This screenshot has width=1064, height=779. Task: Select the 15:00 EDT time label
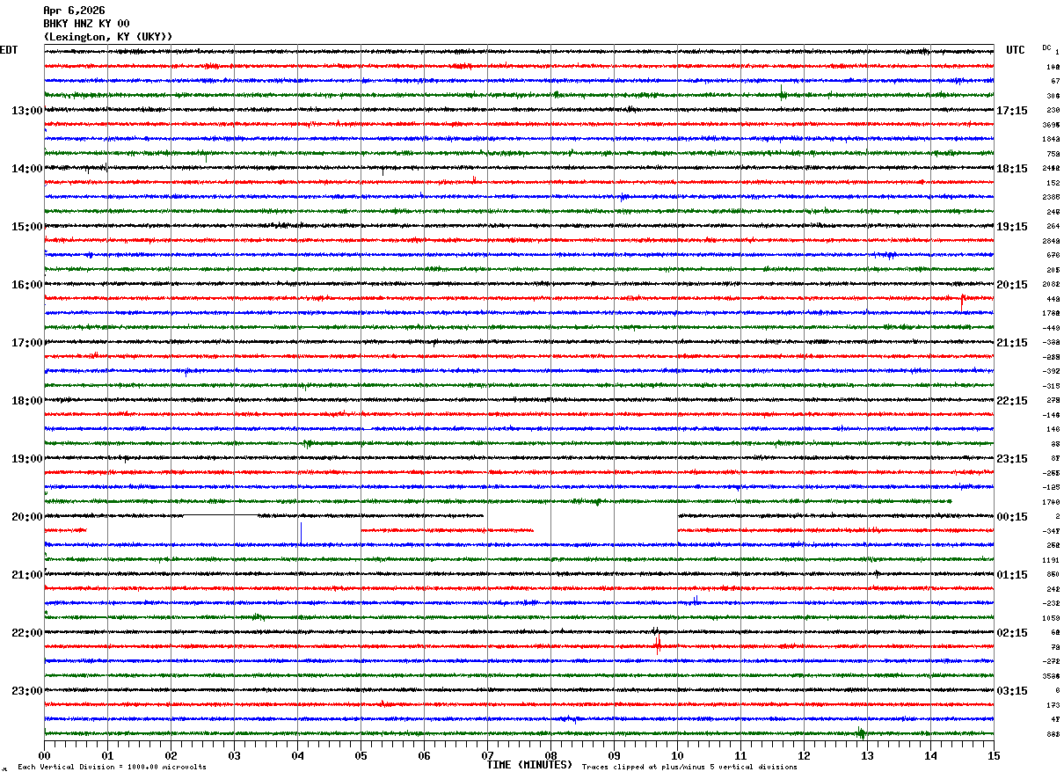[x=27, y=227]
